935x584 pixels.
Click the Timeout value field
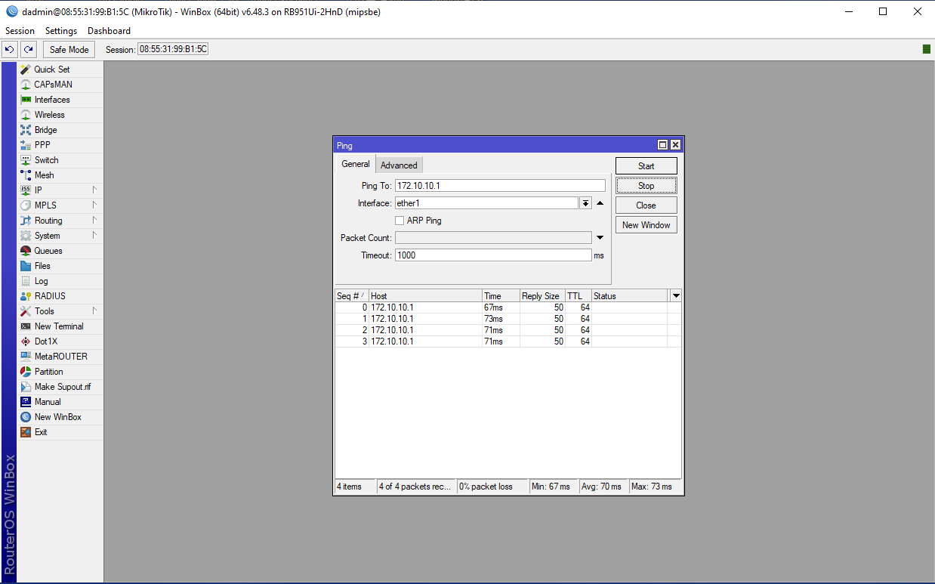(x=493, y=255)
